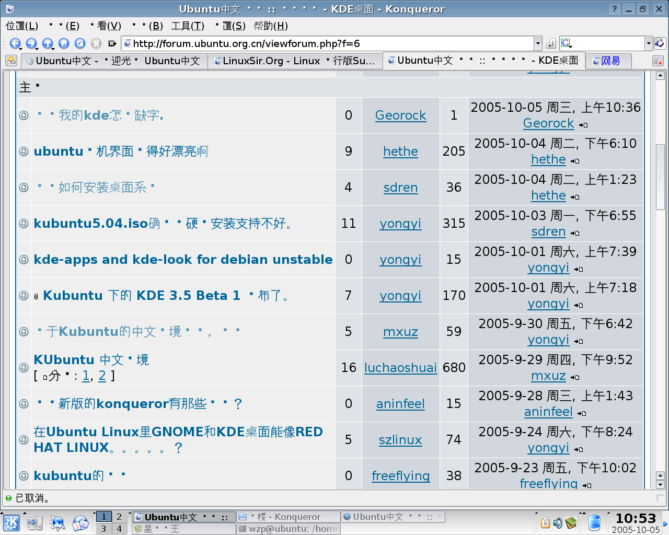The width and height of the screenshot is (669, 535).
Task: Open the 帮助(H) menu
Action: [x=271, y=26]
